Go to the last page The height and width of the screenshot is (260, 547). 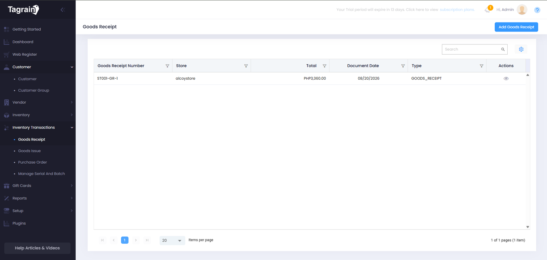(147, 240)
